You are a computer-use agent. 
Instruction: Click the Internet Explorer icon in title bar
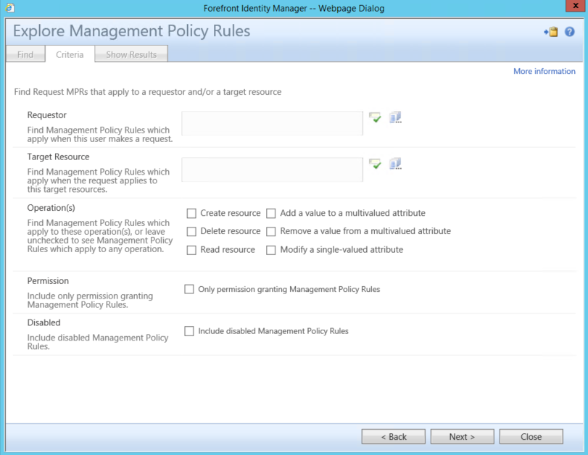pos(9,7)
